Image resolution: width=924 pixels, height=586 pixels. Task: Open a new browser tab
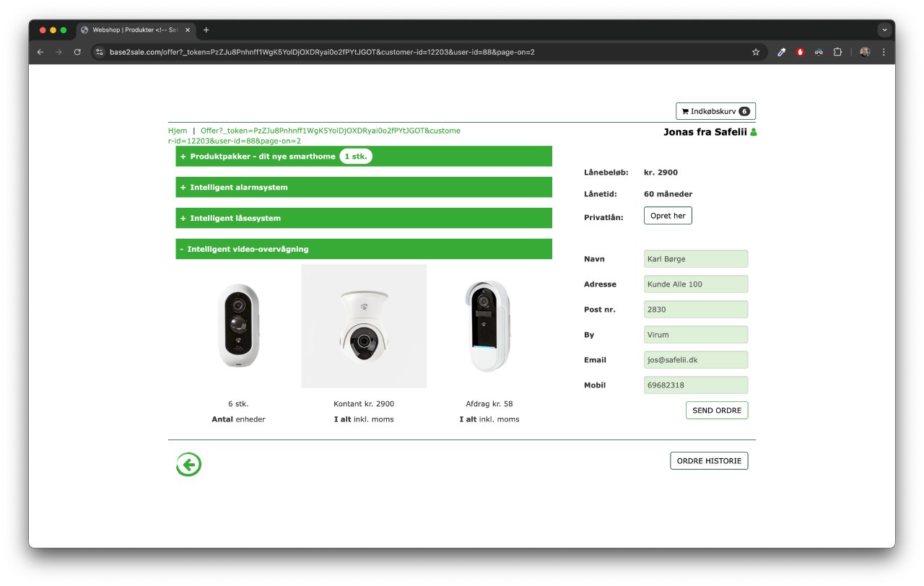click(x=206, y=30)
